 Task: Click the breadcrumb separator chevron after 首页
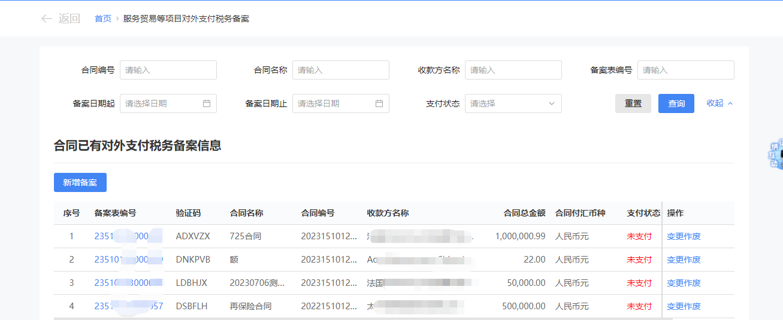[x=117, y=19]
